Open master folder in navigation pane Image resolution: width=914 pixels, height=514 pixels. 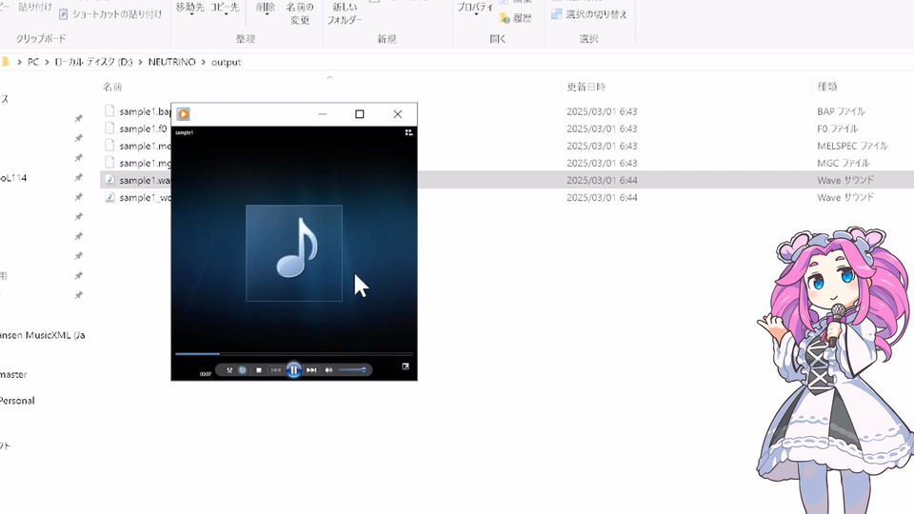(13, 375)
